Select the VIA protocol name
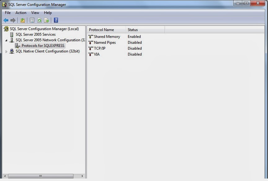The height and width of the screenshot is (181, 268). coord(97,54)
